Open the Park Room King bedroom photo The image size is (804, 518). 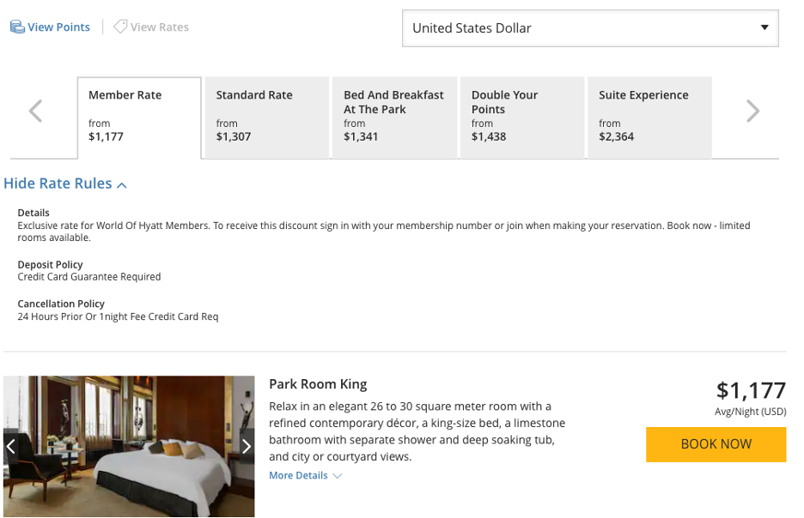point(129,446)
